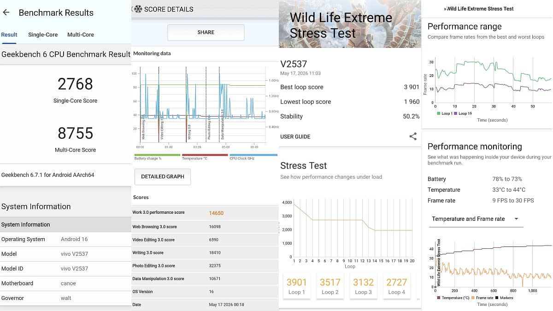
Task: Click the Model vivo V2537 row
Action: coord(65,254)
